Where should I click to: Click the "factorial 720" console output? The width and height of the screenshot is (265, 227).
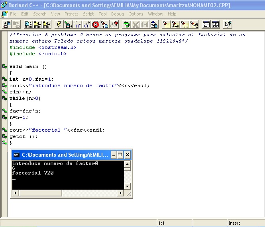[x=33, y=173]
